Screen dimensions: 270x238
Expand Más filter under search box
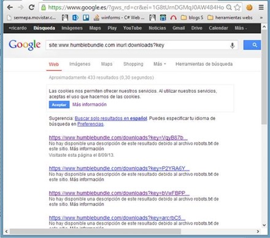(160, 64)
